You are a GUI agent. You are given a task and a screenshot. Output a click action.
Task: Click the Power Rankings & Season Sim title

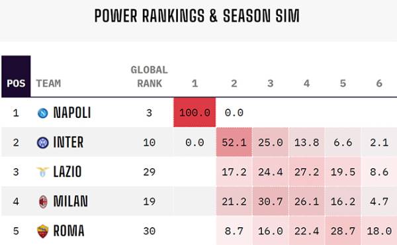[x=197, y=16]
